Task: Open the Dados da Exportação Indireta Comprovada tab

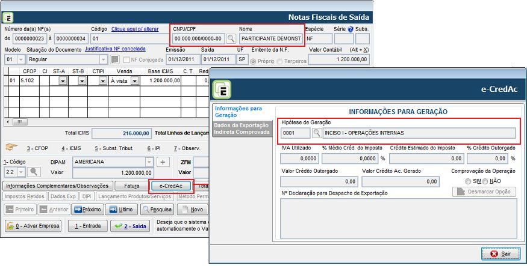Action: pyautogui.click(x=242, y=128)
